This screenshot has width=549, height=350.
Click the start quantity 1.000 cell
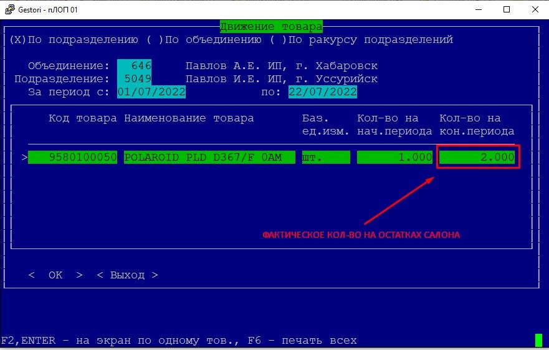(x=394, y=157)
